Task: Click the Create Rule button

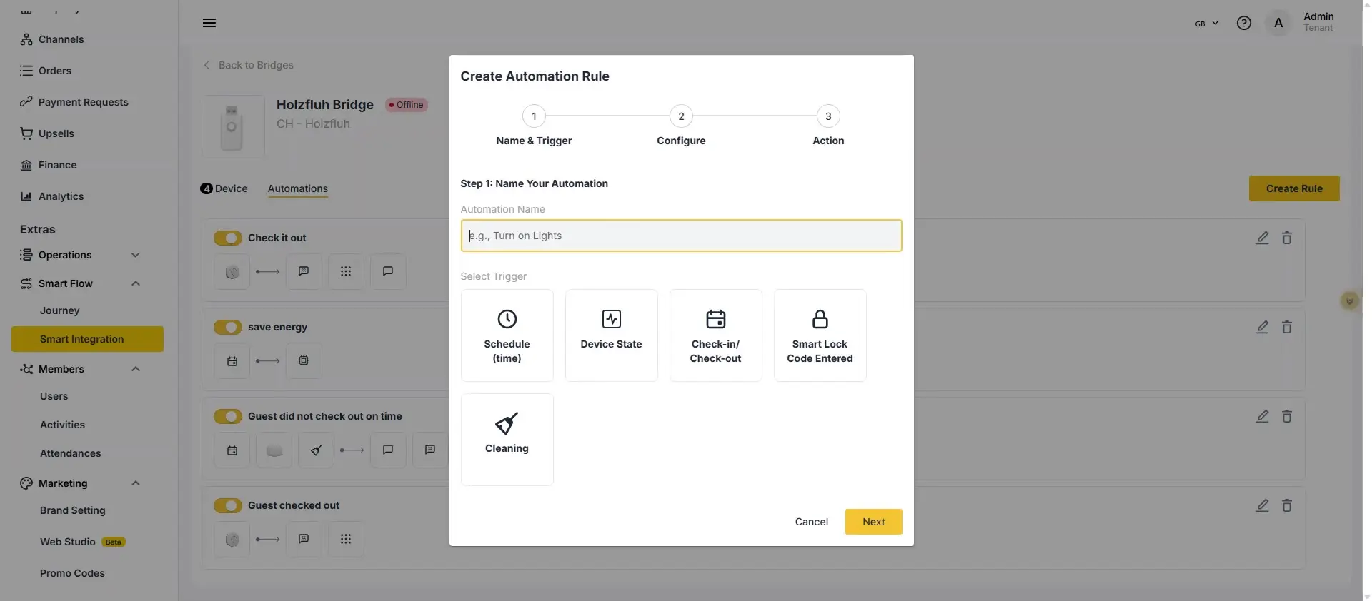Action: coord(1294,188)
